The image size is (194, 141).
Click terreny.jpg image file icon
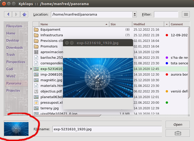pyautogui.click(x=36, y=108)
